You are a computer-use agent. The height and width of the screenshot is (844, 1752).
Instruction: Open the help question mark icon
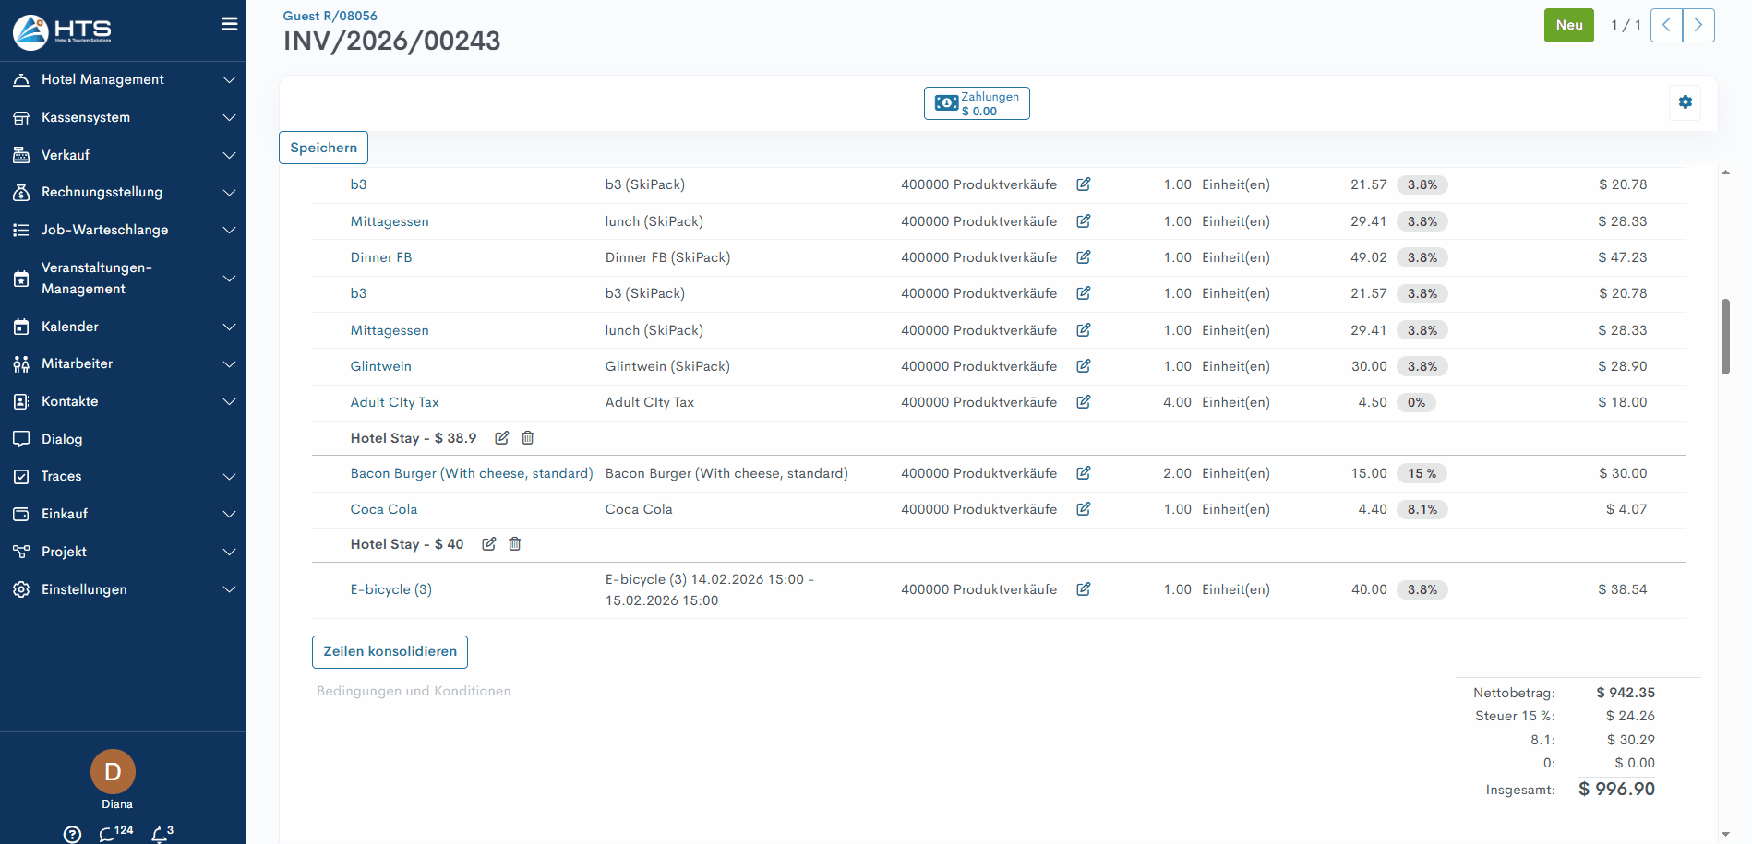(x=72, y=834)
